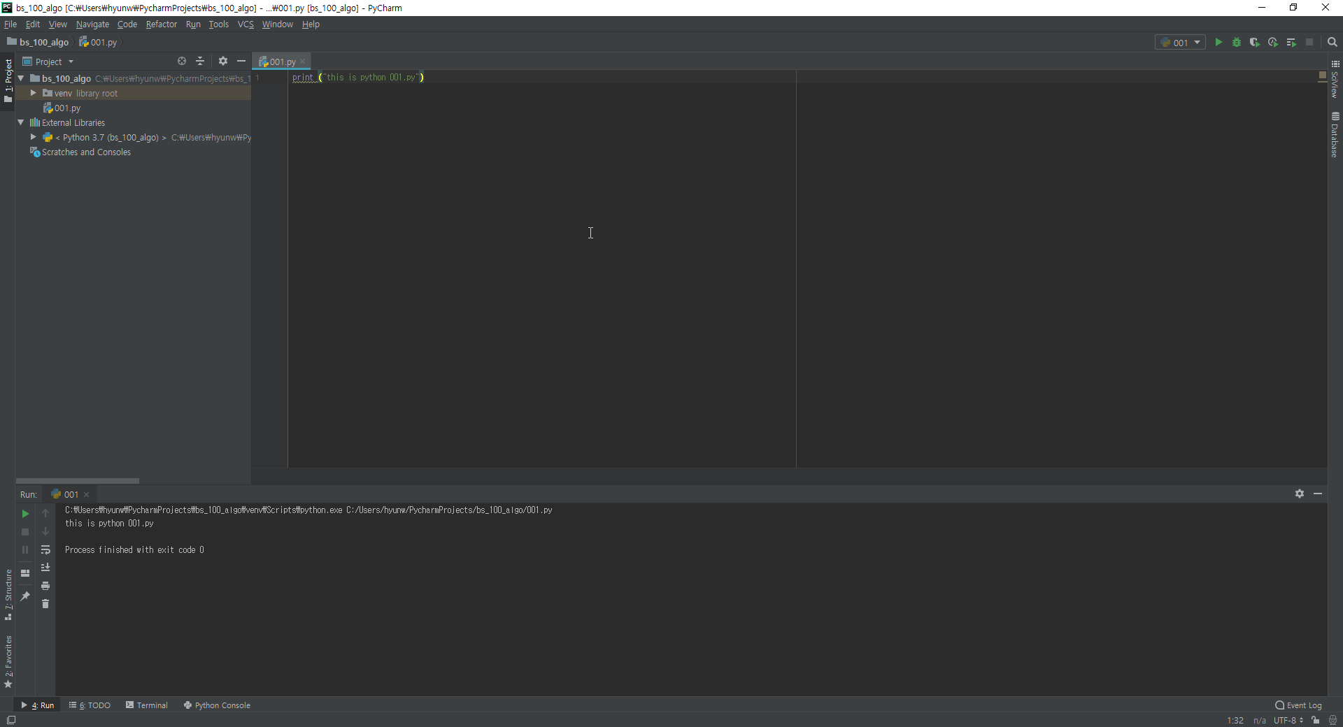
Task: Open the VCS menu
Action: click(246, 24)
